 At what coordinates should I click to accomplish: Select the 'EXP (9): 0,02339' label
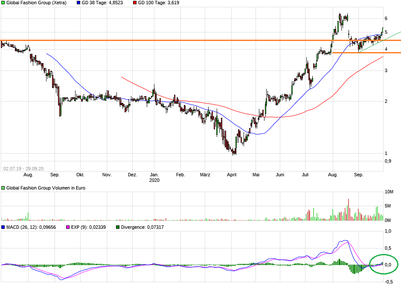(88, 227)
